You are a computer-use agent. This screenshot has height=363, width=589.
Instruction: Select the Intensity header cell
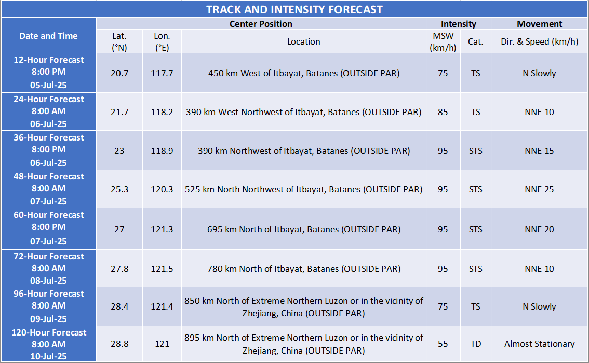click(x=458, y=24)
